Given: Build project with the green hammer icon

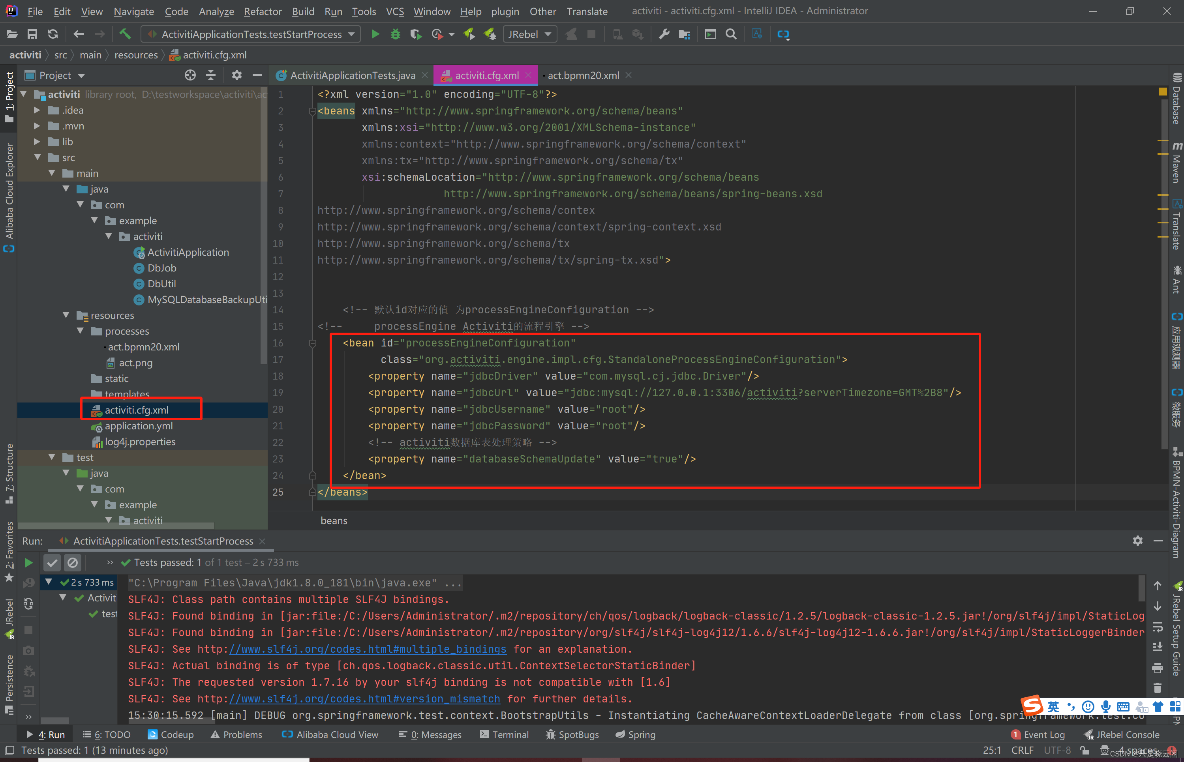Looking at the screenshot, I should [125, 34].
